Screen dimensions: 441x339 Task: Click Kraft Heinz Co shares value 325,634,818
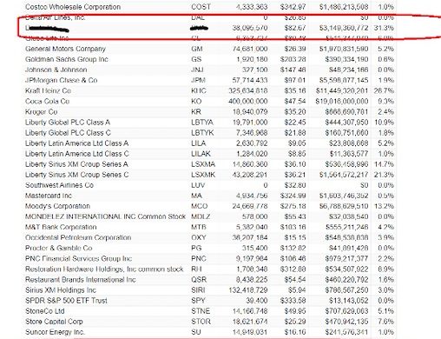[x=247, y=90]
